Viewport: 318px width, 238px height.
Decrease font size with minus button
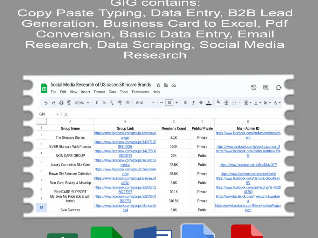tap(162, 102)
